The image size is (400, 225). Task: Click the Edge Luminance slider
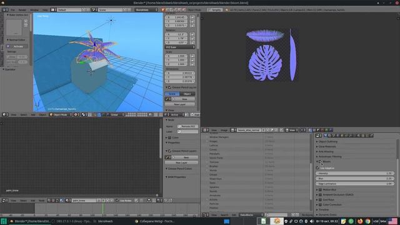coord(355,184)
